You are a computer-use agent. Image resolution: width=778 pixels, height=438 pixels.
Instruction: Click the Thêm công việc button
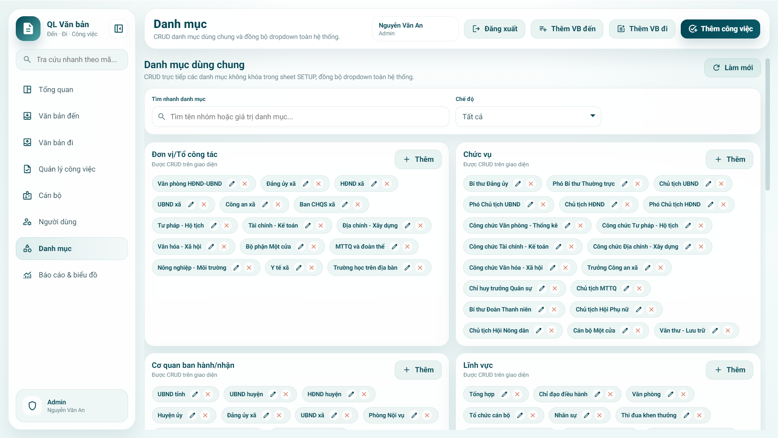click(x=720, y=29)
